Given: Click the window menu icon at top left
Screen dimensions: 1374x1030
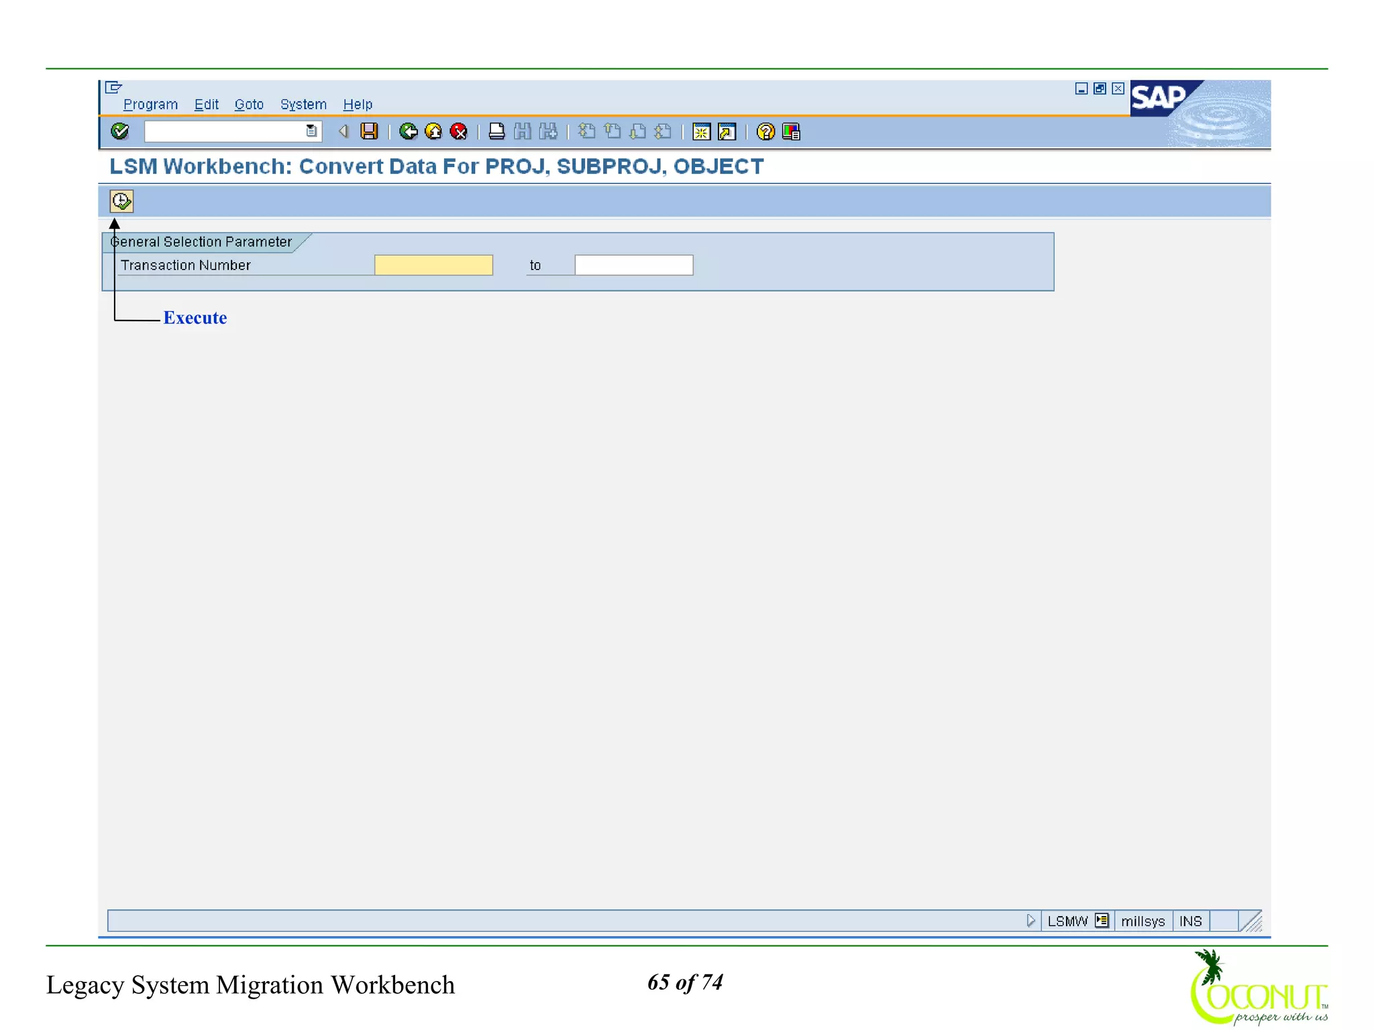Looking at the screenshot, I should 113,87.
